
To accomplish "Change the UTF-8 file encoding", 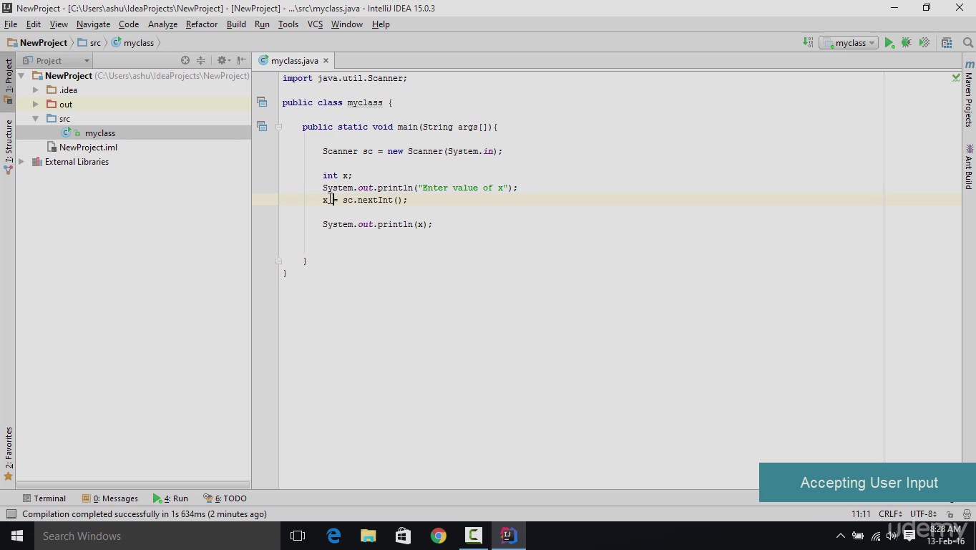I will click(923, 514).
